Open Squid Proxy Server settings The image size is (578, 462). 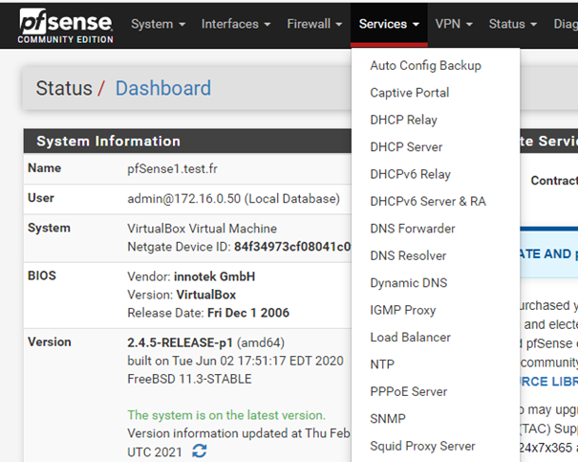click(422, 446)
